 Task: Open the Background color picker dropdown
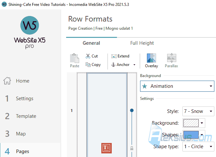click(194, 123)
